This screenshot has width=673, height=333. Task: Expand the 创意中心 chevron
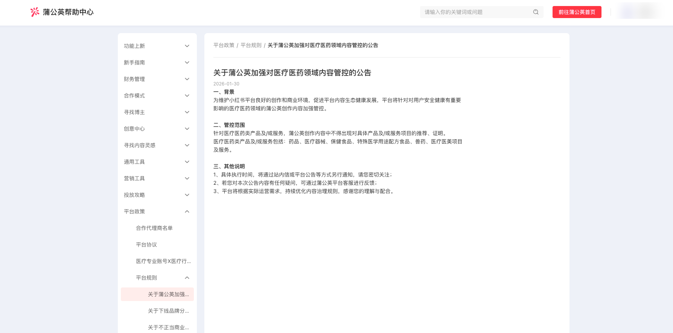[x=187, y=129]
